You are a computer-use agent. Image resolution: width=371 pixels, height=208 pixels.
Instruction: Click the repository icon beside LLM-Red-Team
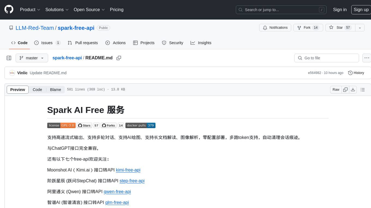click(11, 28)
